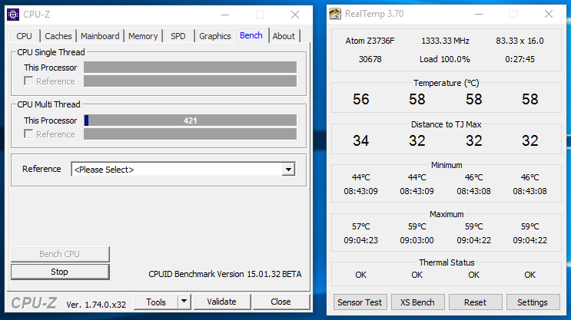Close the CPU-Z window with X

[x=295, y=15]
